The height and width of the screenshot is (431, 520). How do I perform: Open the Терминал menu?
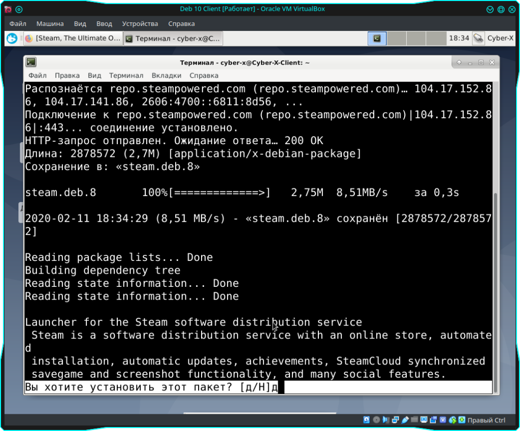pyautogui.click(x=126, y=76)
